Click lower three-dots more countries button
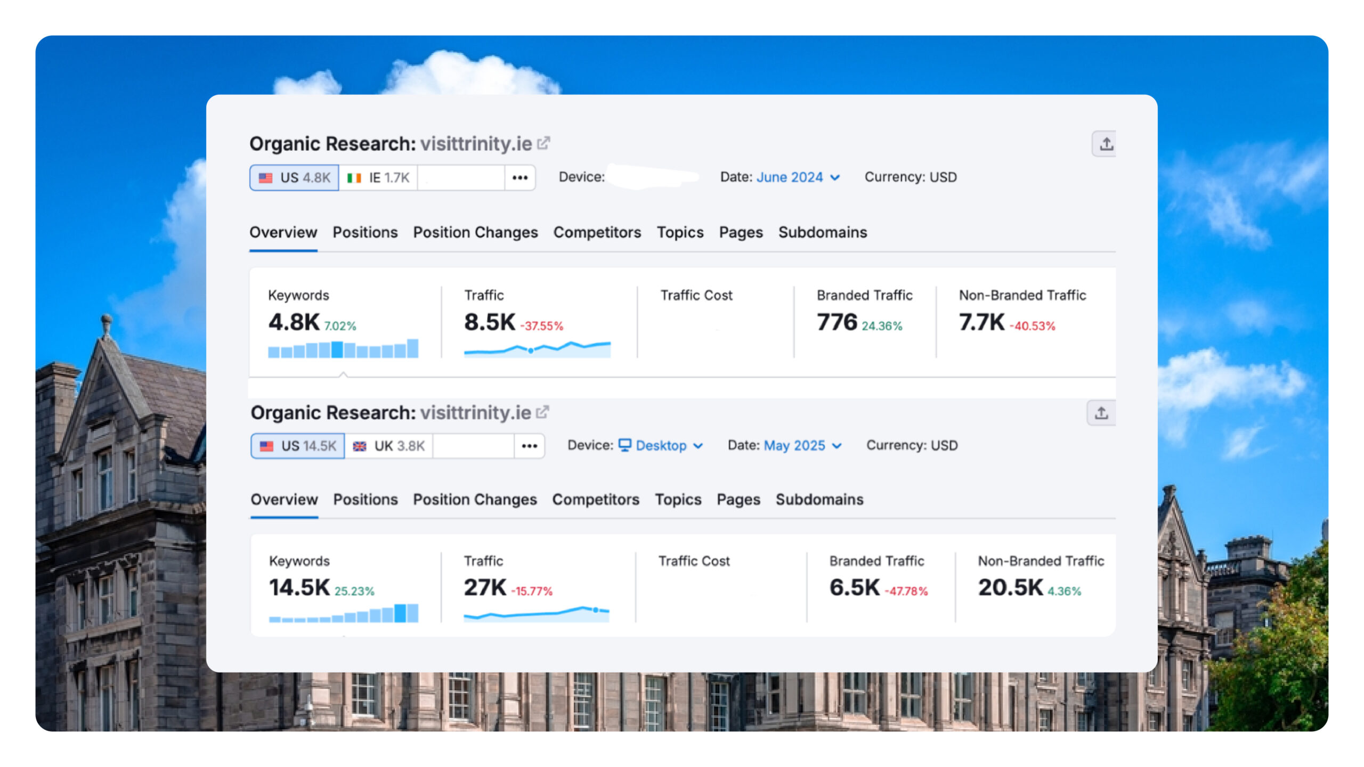 [529, 446]
